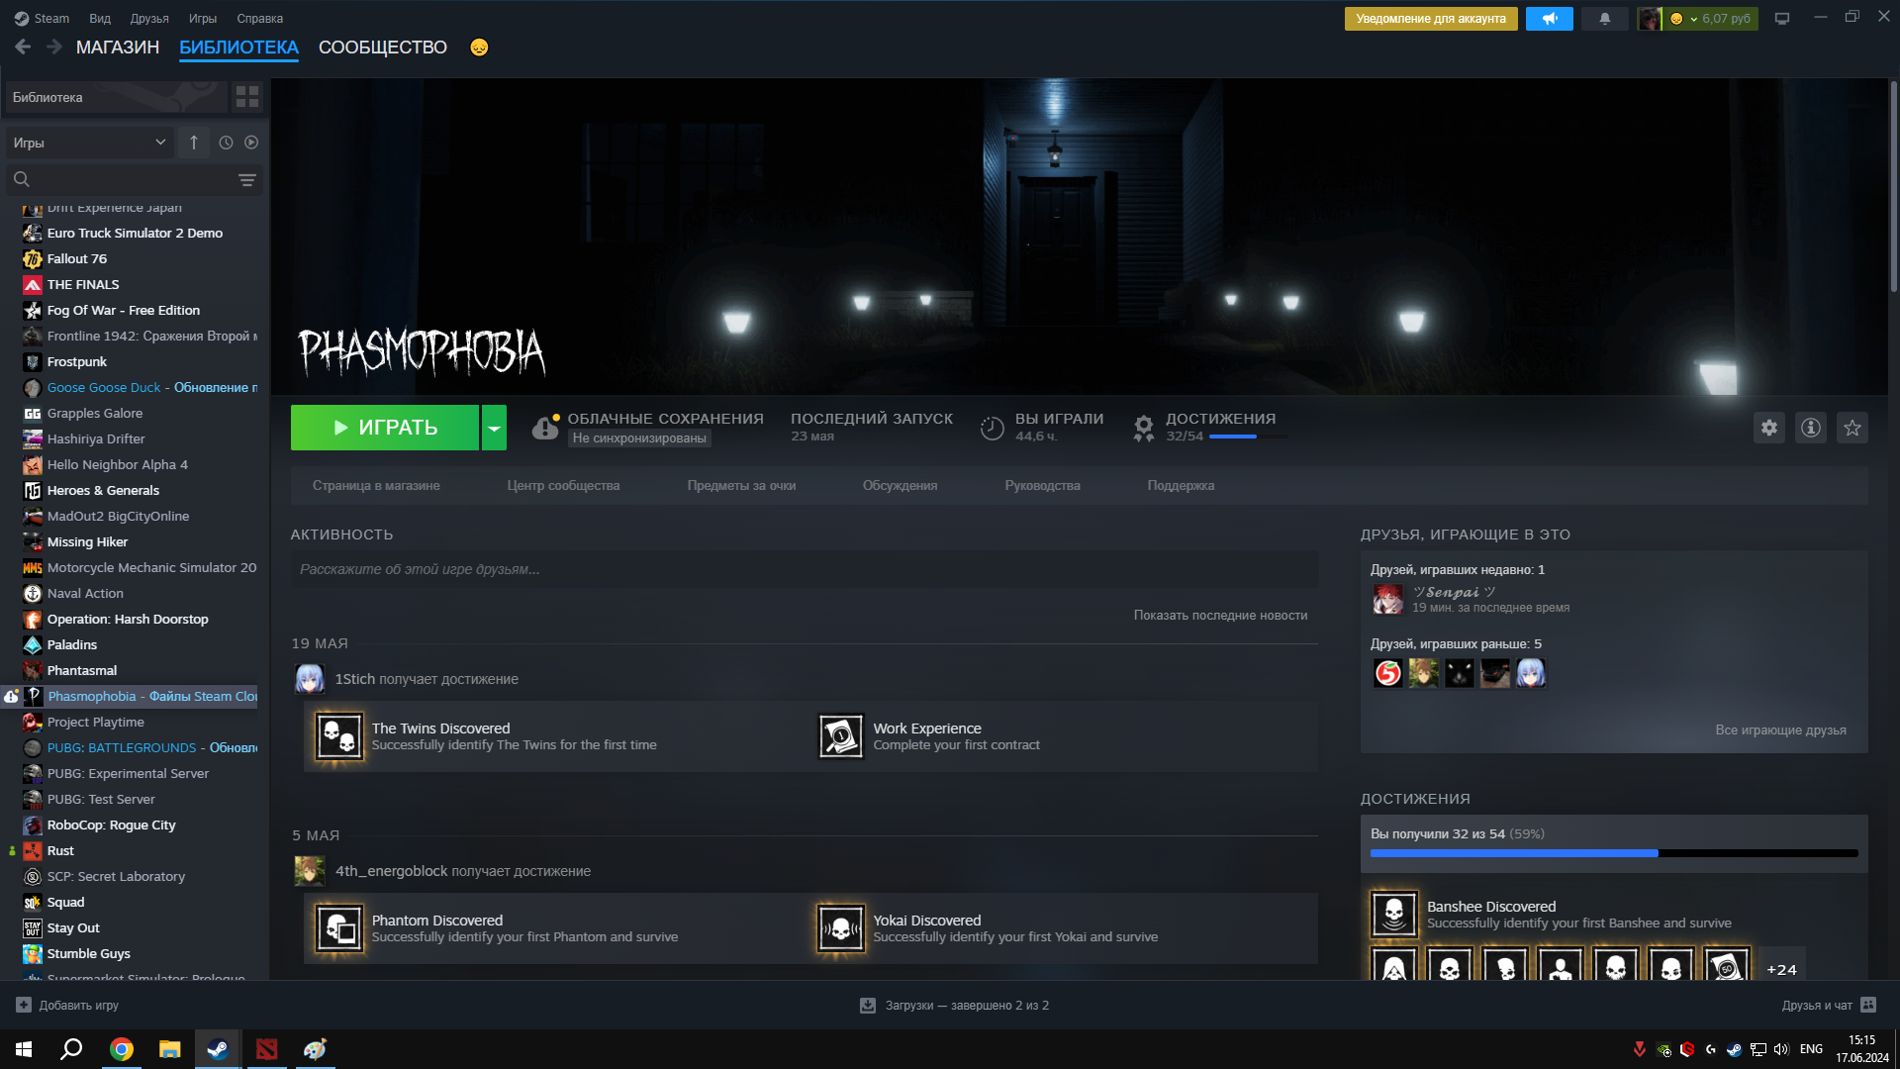1900x1069 pixels.
Task: Open the Вид menu
Action: 100,19
